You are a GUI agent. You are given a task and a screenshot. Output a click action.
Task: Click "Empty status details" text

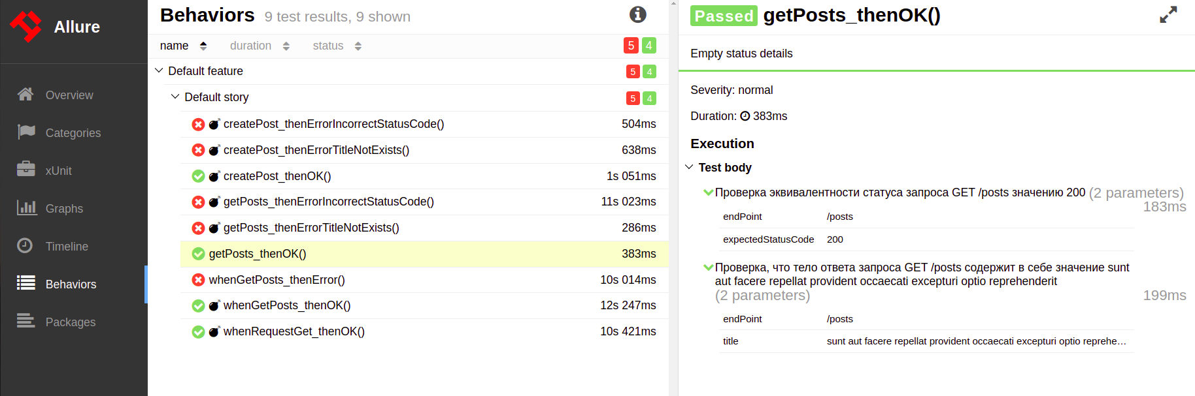[741, 53]
